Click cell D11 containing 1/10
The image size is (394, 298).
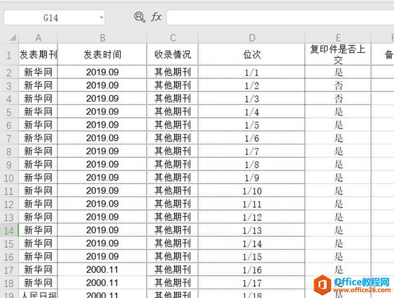coord(251,191)
